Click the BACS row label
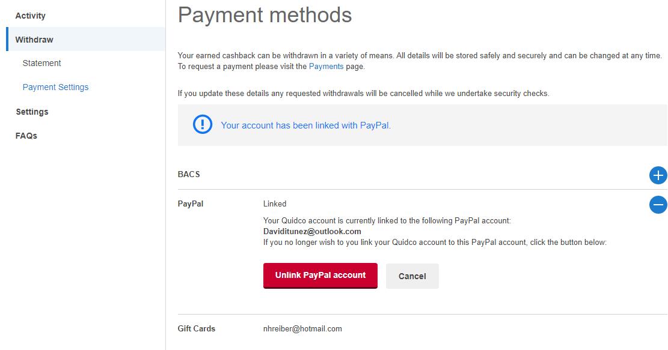The height and width of the screenshot is (350, 668). click(x=189, y=174)
